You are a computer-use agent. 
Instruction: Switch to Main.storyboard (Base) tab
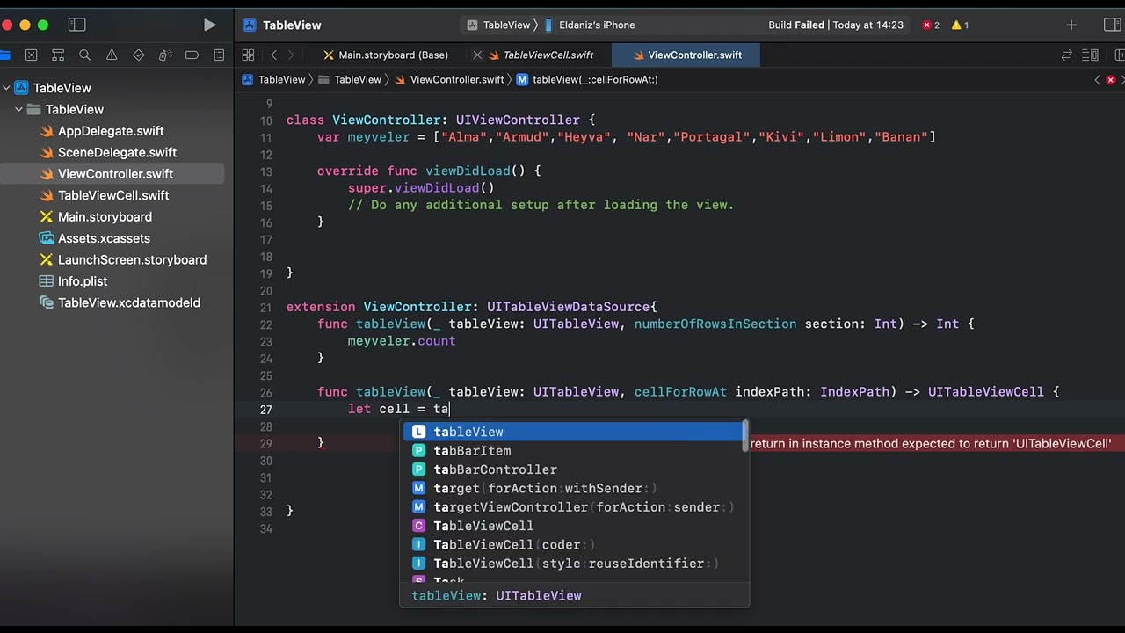pos(386,55)
